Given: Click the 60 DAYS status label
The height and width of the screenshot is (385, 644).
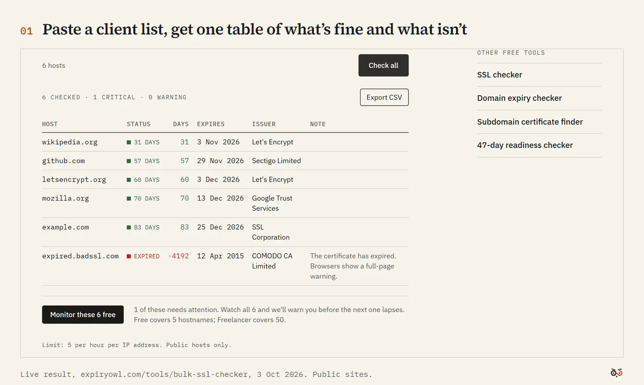Looking at the screenshot, I should pos(143,180).
